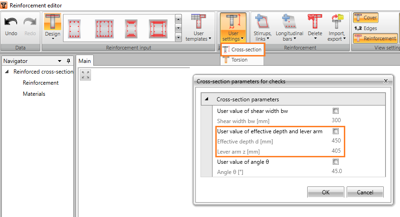This screenshot has width=400, height=217.
Task: Enable User value of angle θ checkbox
Action: 335,162
